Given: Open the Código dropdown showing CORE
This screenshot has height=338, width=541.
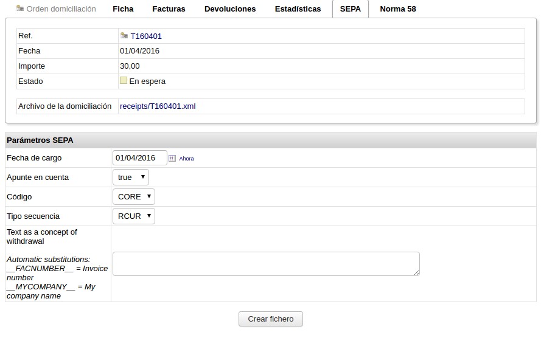Looking at the screenshot, I should pyautogui.click(x=134, y=197).
